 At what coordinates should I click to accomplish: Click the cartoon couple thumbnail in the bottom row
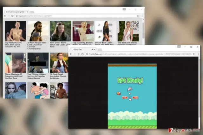[39, 90]
